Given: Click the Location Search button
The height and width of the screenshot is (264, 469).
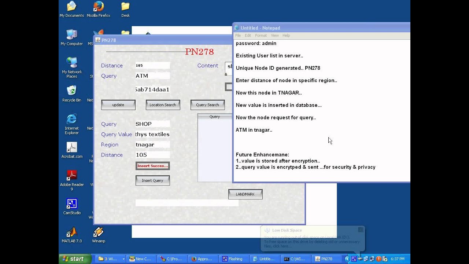Looking at the screenshot, I should (x=163, y=105).
